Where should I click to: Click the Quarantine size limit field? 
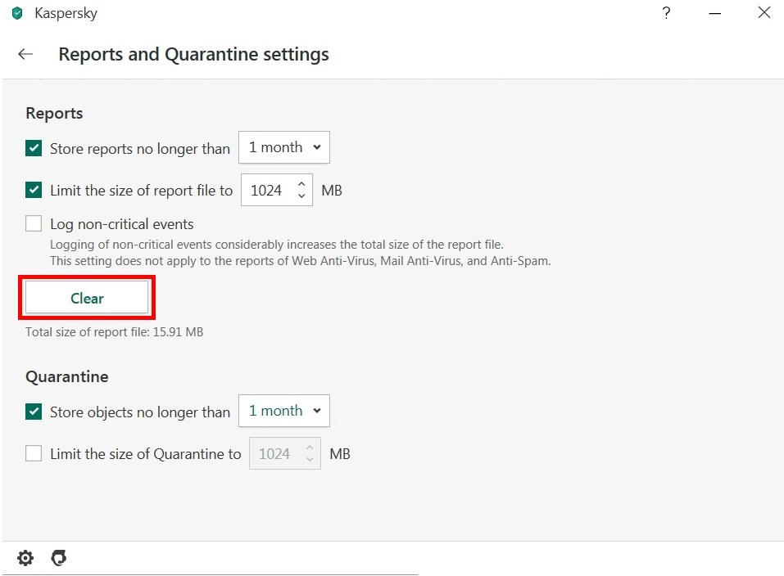(274, 453)
